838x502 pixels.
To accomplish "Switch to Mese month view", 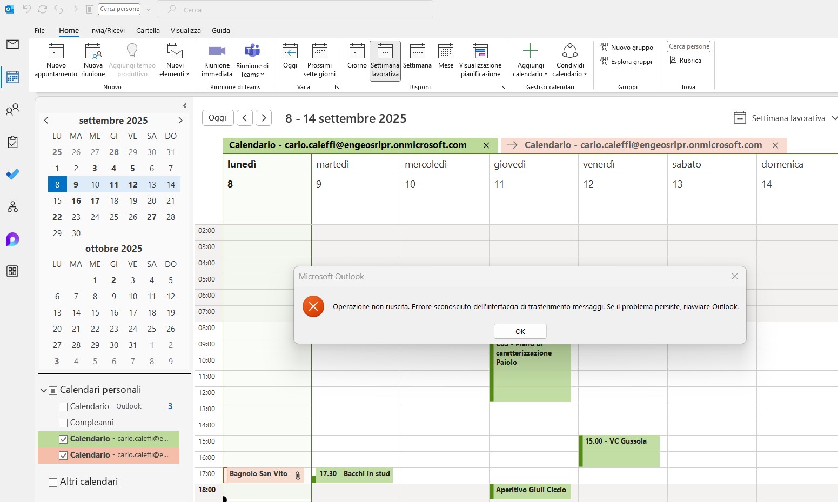I will pyautogui.click(x=446, y=57).
